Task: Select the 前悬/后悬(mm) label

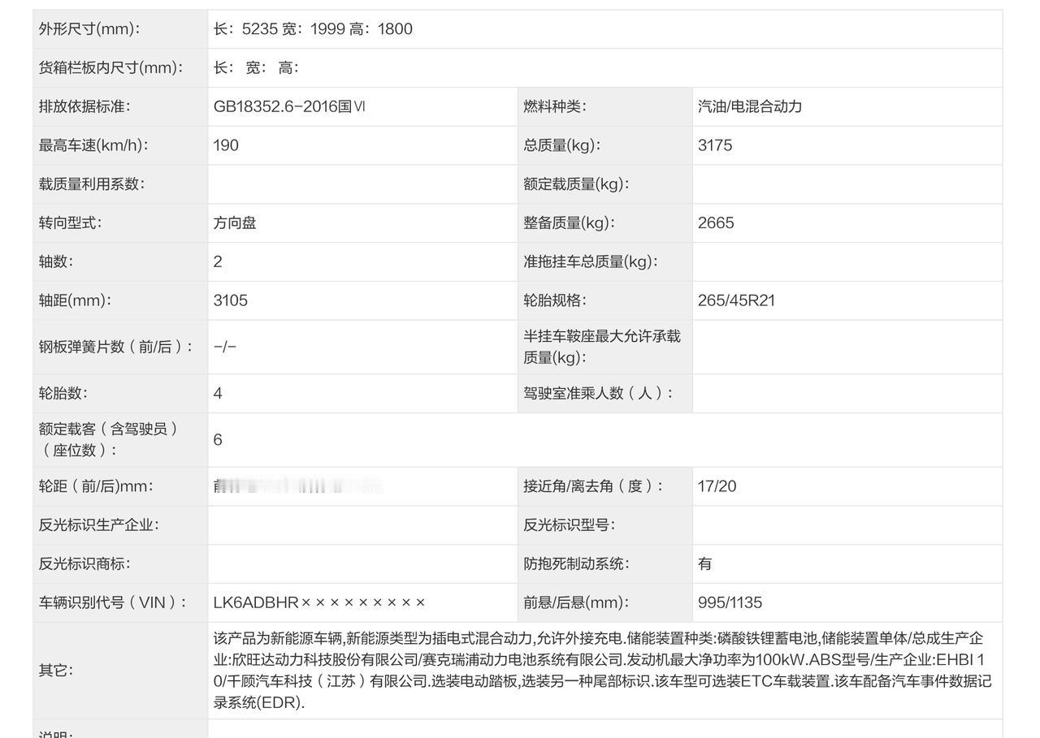Action: click(576, 602)
